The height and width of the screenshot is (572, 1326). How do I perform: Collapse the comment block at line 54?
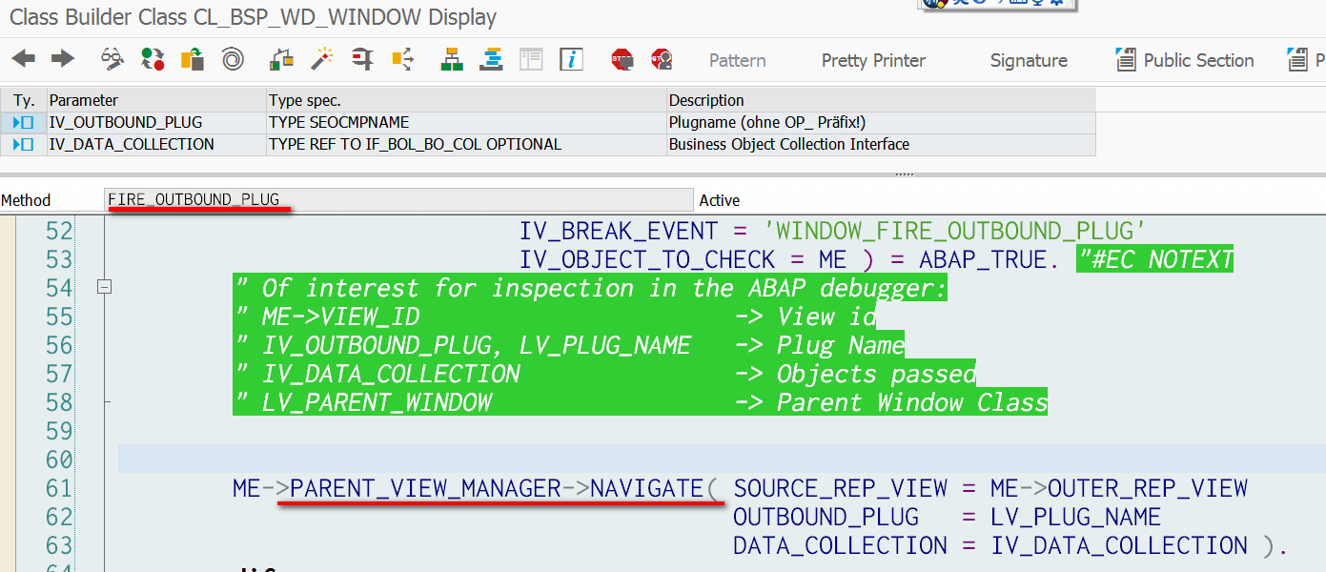pyautogui.click(x=105, y=287)
